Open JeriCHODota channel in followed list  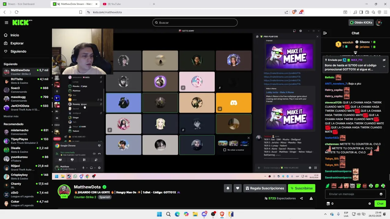pyautogui.click(x=26, y=108)
